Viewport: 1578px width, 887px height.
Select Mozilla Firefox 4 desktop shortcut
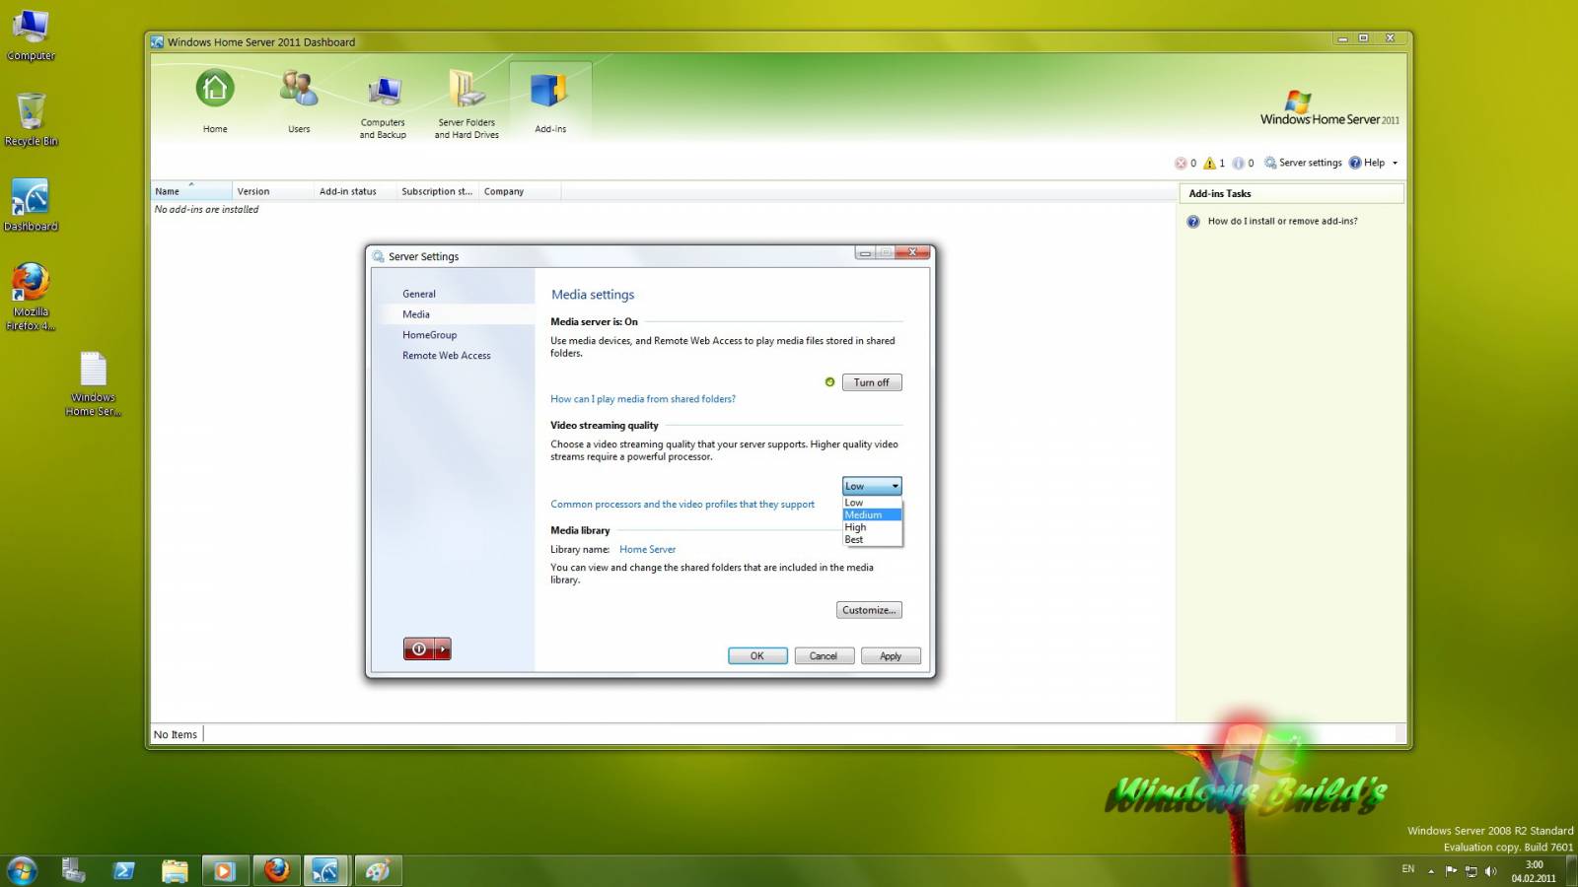pyautogui.click(x=31, y=296)
